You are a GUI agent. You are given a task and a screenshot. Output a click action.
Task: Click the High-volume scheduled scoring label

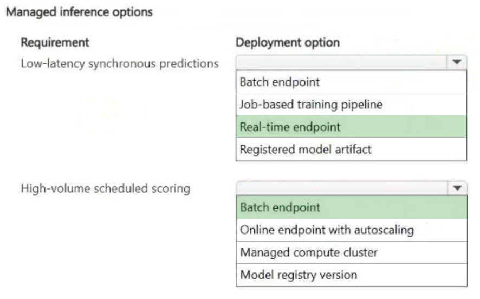106,188
